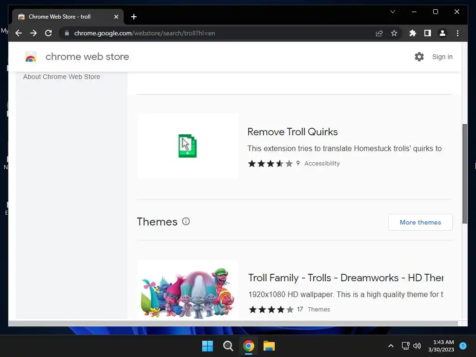This screenshot has width=476, height=357.
Task: Open the notification badge icon
Action: [x=463, y=346]
